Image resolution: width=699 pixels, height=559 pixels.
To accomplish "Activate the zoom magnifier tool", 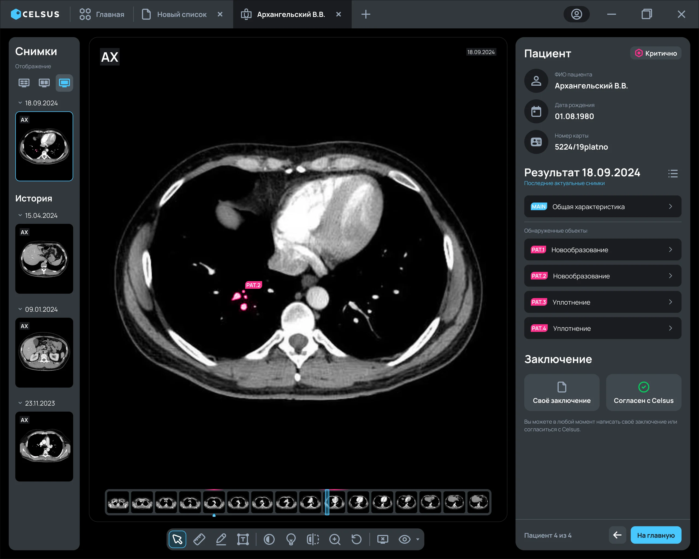I will 334,539.
